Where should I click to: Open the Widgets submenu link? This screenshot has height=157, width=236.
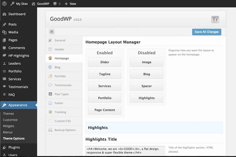[x=9, y=126]
